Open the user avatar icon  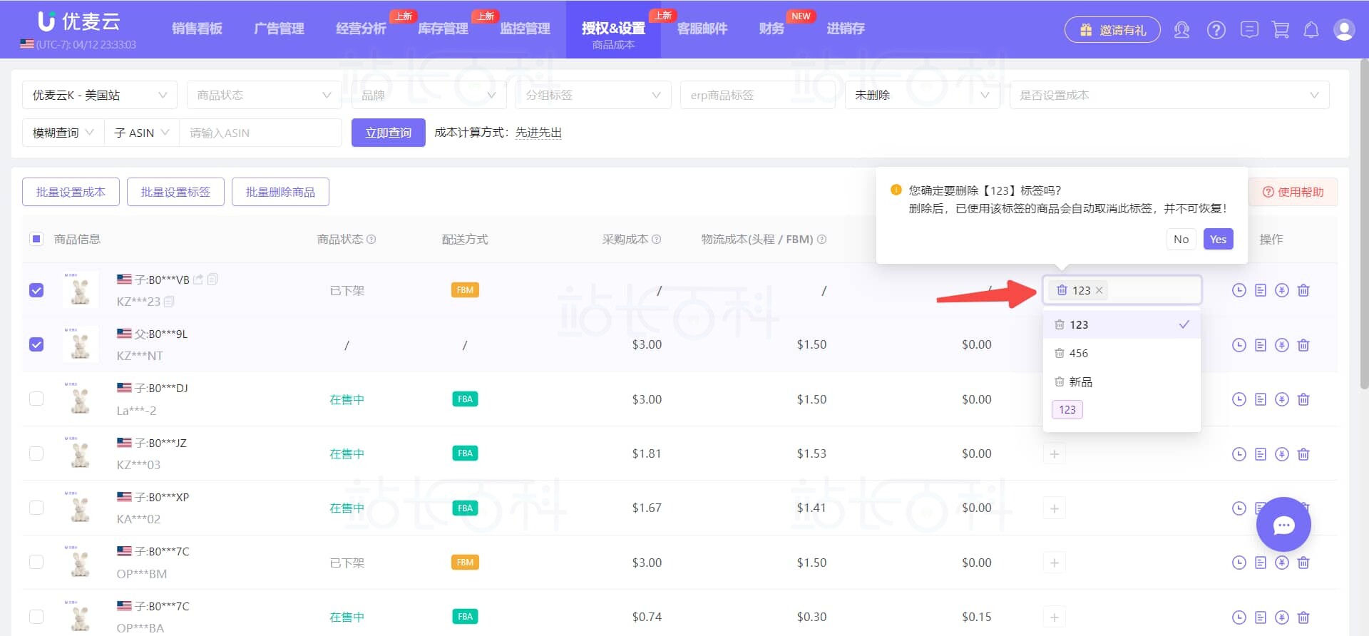tap(1344, 30)
